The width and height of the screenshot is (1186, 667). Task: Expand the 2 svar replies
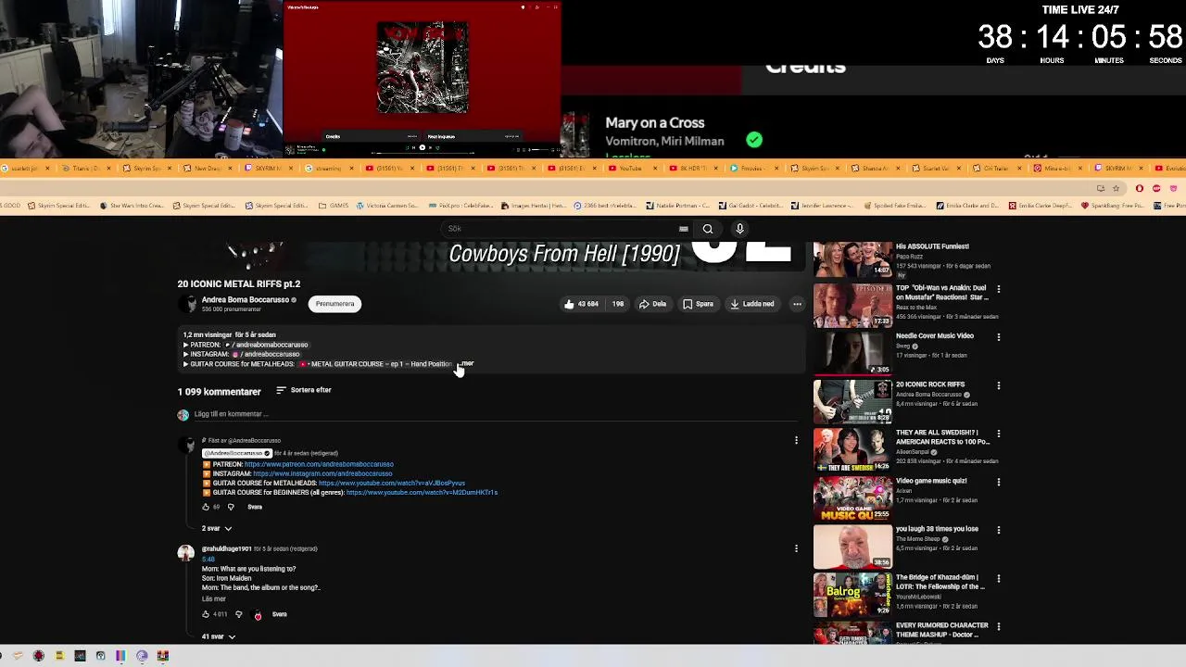219,528
